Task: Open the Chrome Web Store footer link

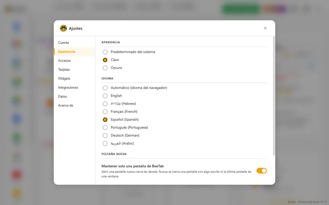Action: coord(309,202)
